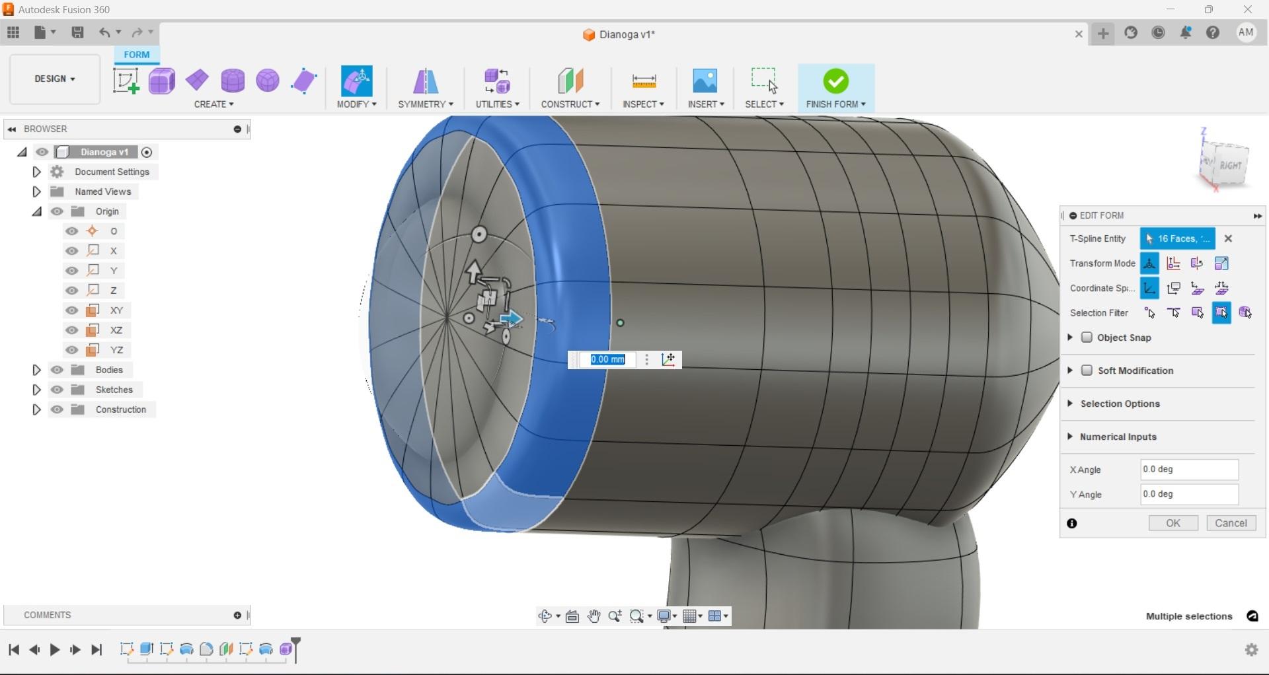Activate the Pan tool in navigation bar
The height and width of the screenshot is (675, 1269).
tap(594, 616)
